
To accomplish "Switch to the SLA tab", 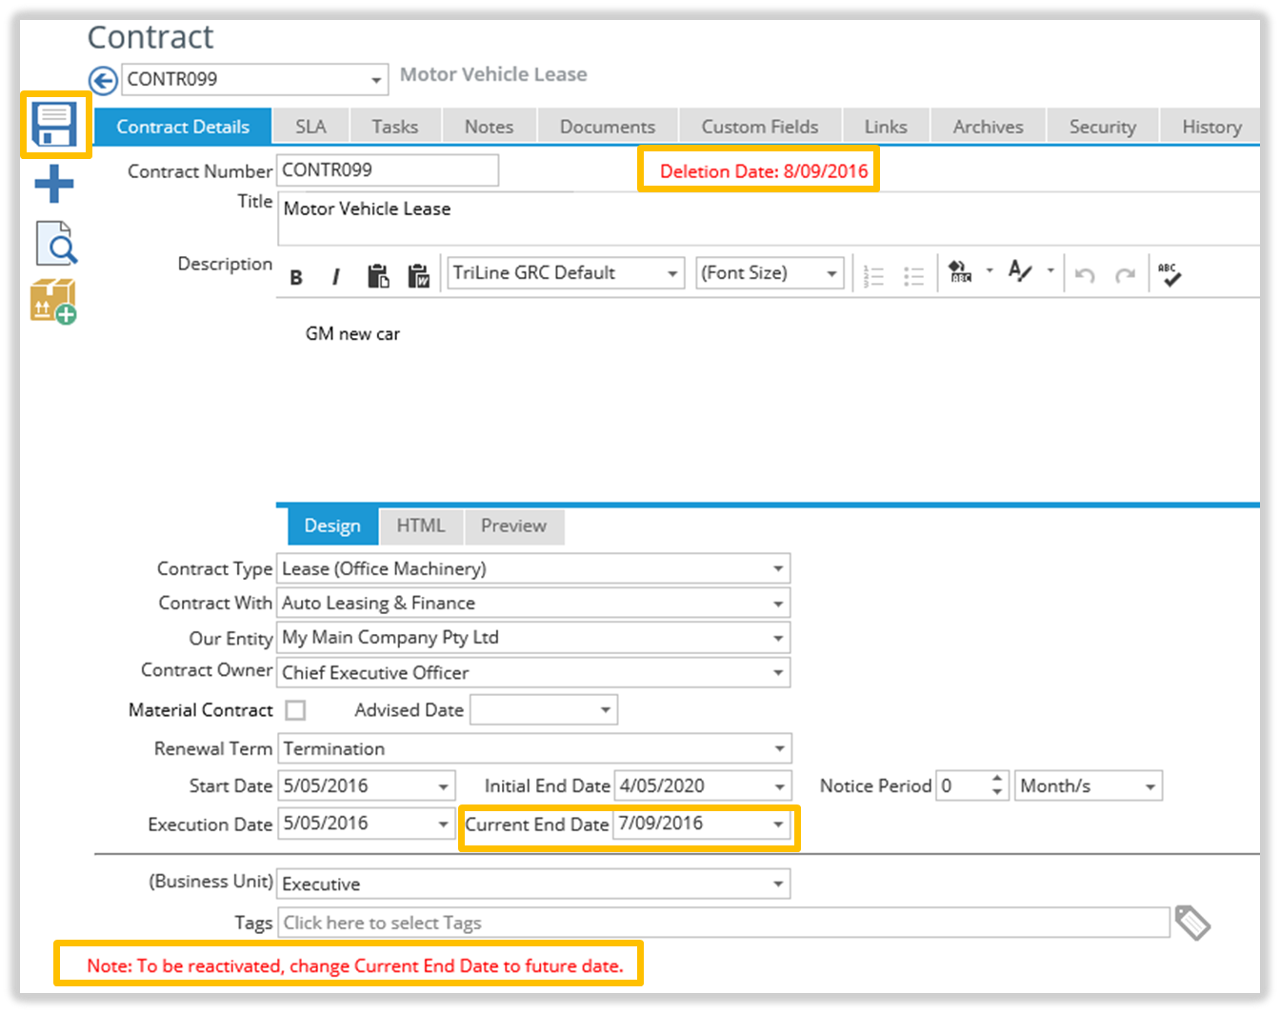I will [310, 127].
